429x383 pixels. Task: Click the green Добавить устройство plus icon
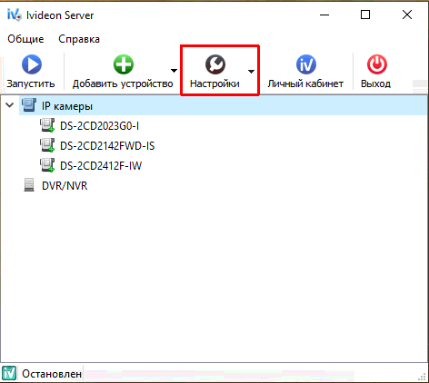tap(124, 64)
